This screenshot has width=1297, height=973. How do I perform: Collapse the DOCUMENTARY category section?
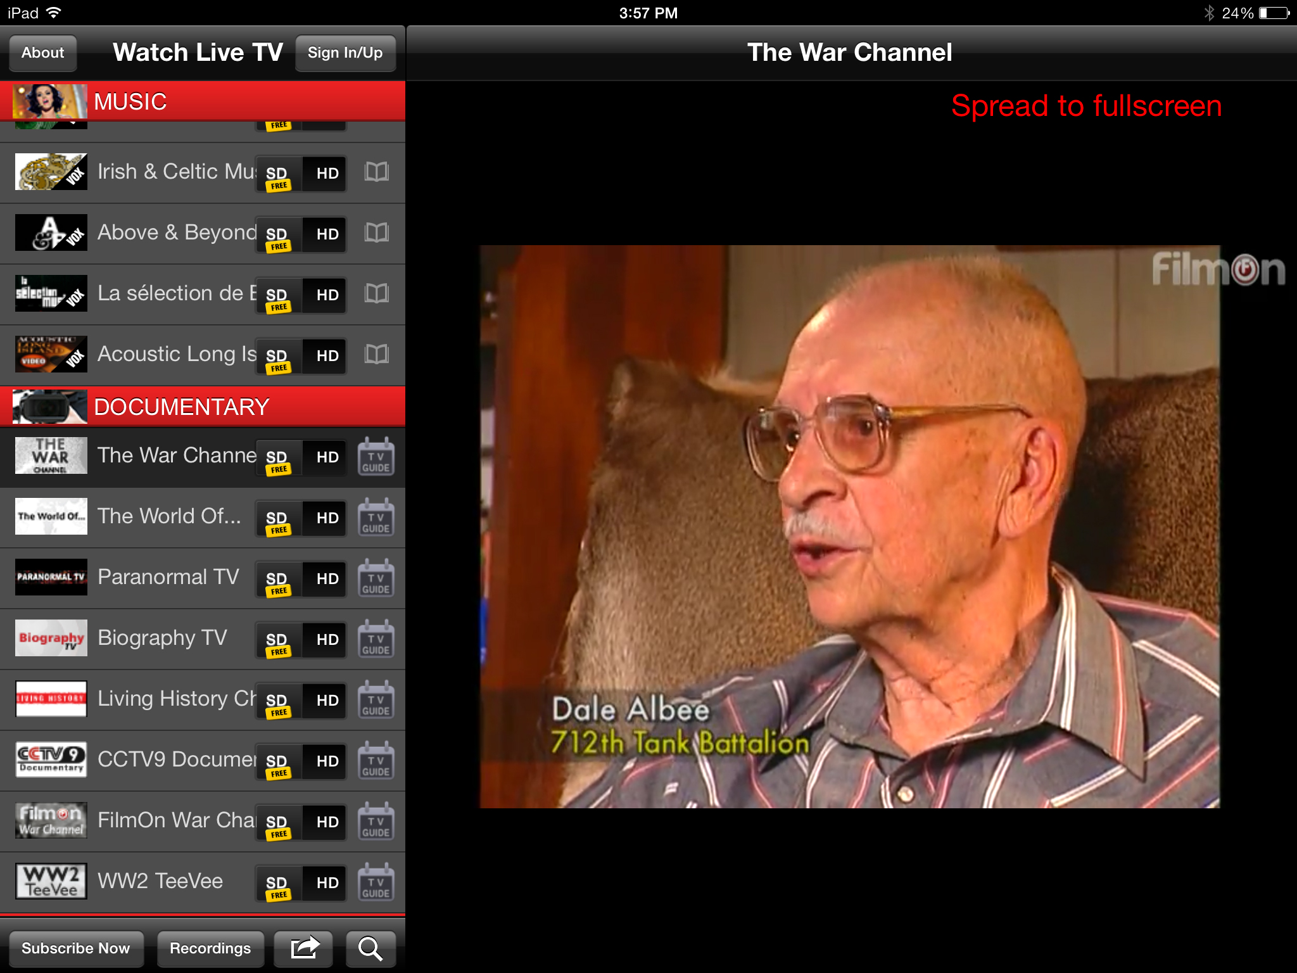[203, 405]
